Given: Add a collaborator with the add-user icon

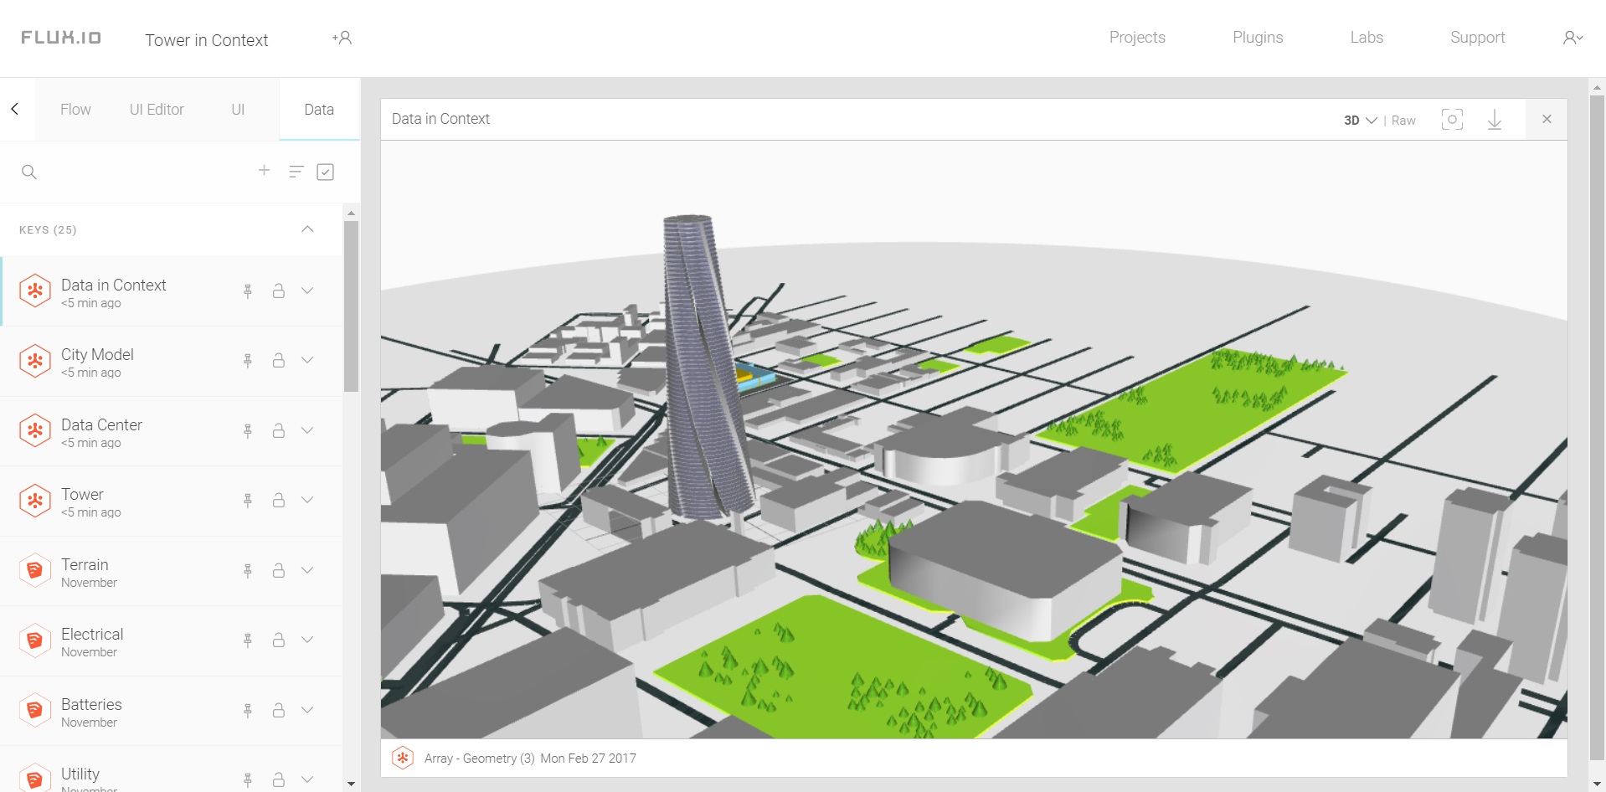Looking at the screenshot, I should 342,38.
